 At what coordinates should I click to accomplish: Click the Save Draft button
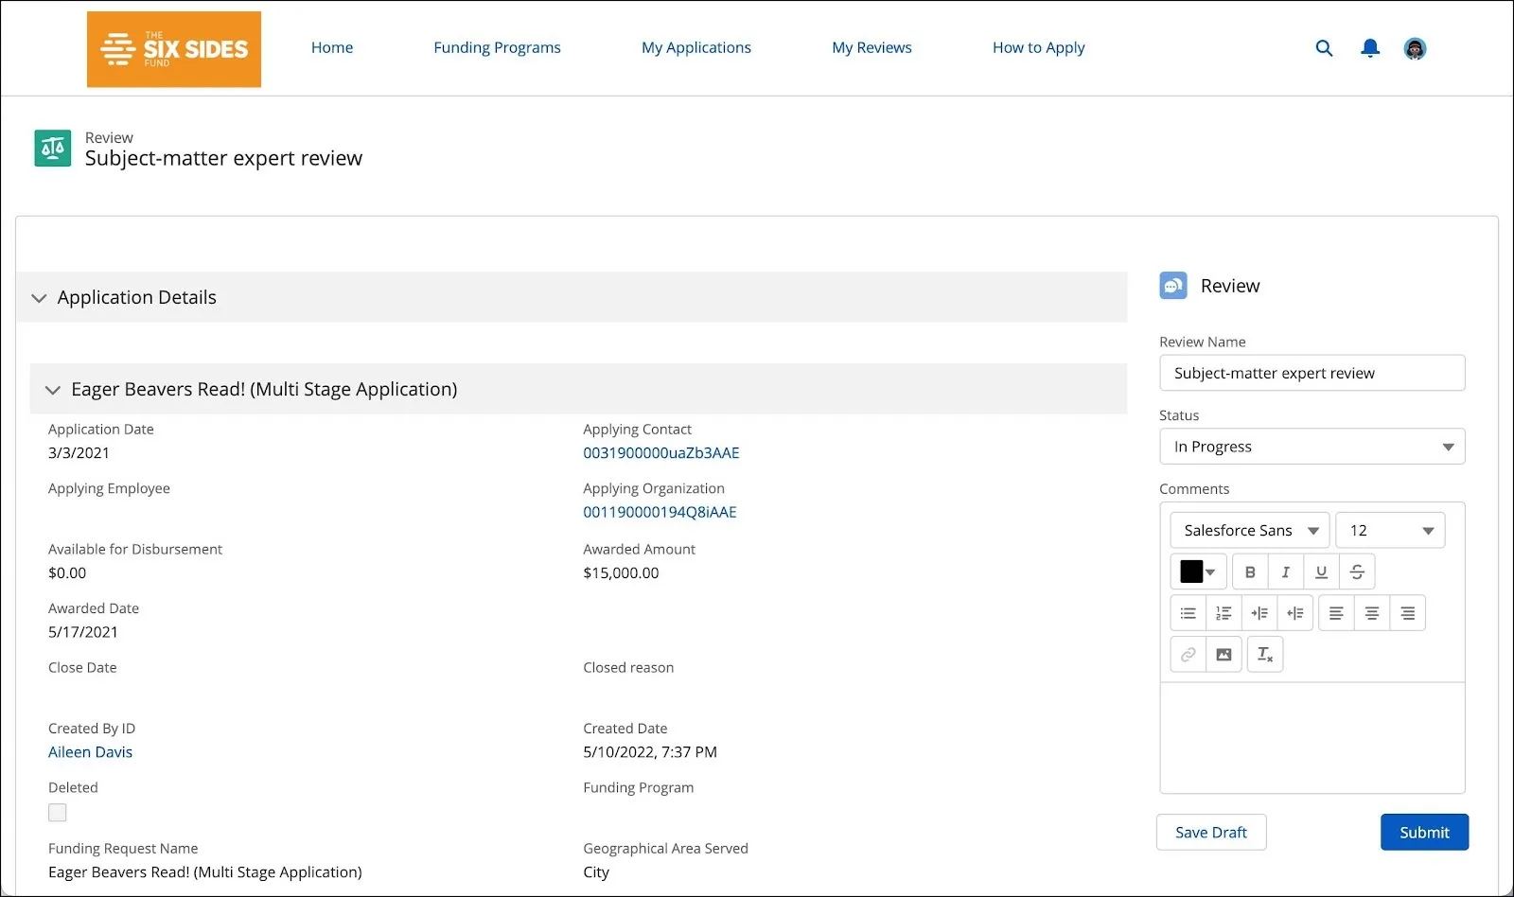pos(1211,833)
